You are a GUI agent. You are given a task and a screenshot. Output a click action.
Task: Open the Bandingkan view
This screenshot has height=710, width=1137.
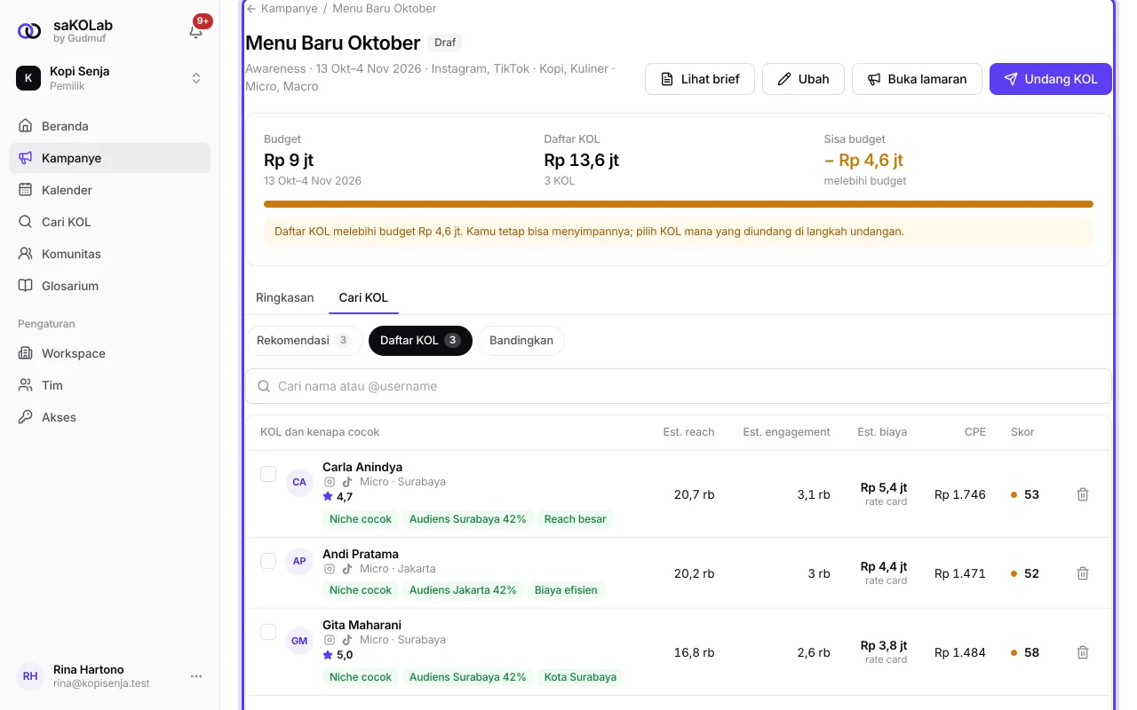pyautogui.click(x=521, y=341)
